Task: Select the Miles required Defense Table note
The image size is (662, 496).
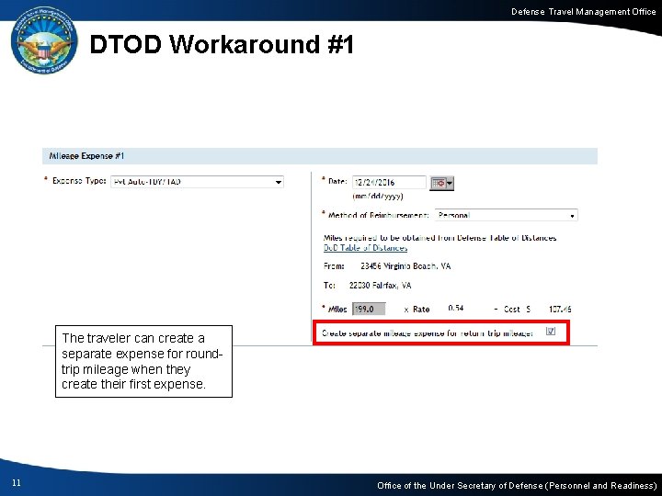Action: pyautogui.click(x=439, y=238)
